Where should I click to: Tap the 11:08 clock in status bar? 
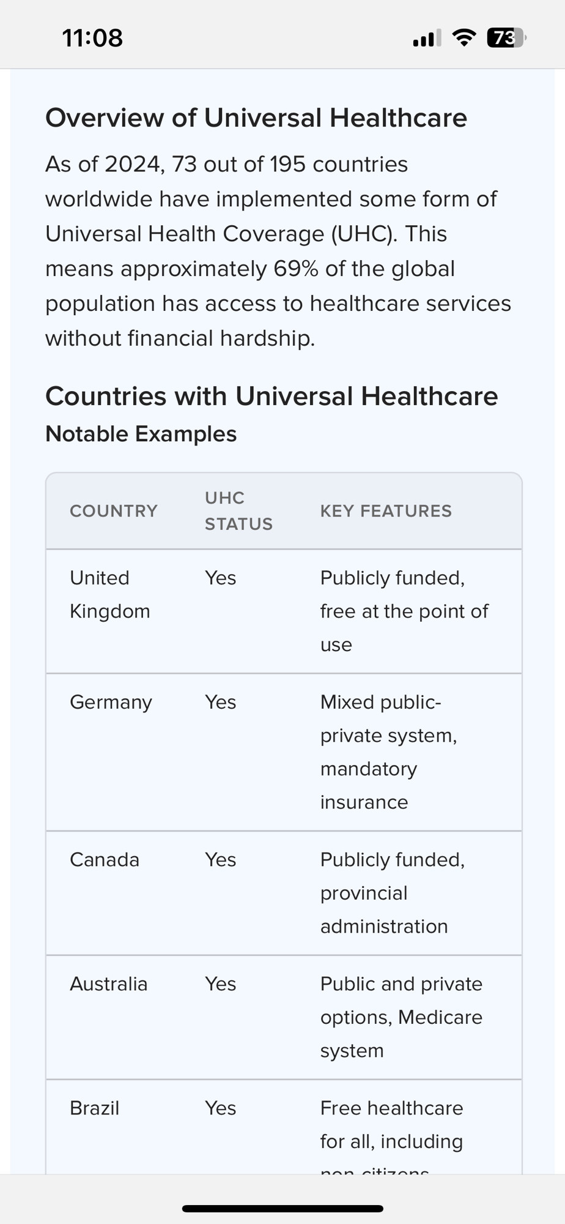[x=92, y=38]
